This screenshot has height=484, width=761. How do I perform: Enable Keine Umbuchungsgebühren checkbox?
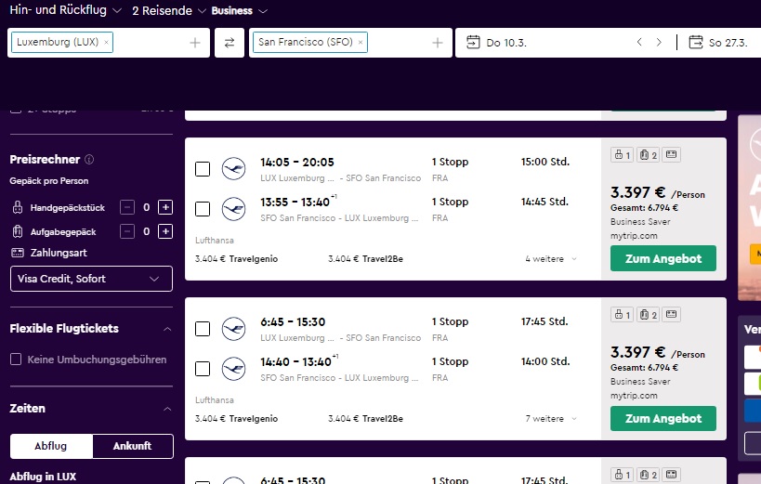(x=16, y=360)
